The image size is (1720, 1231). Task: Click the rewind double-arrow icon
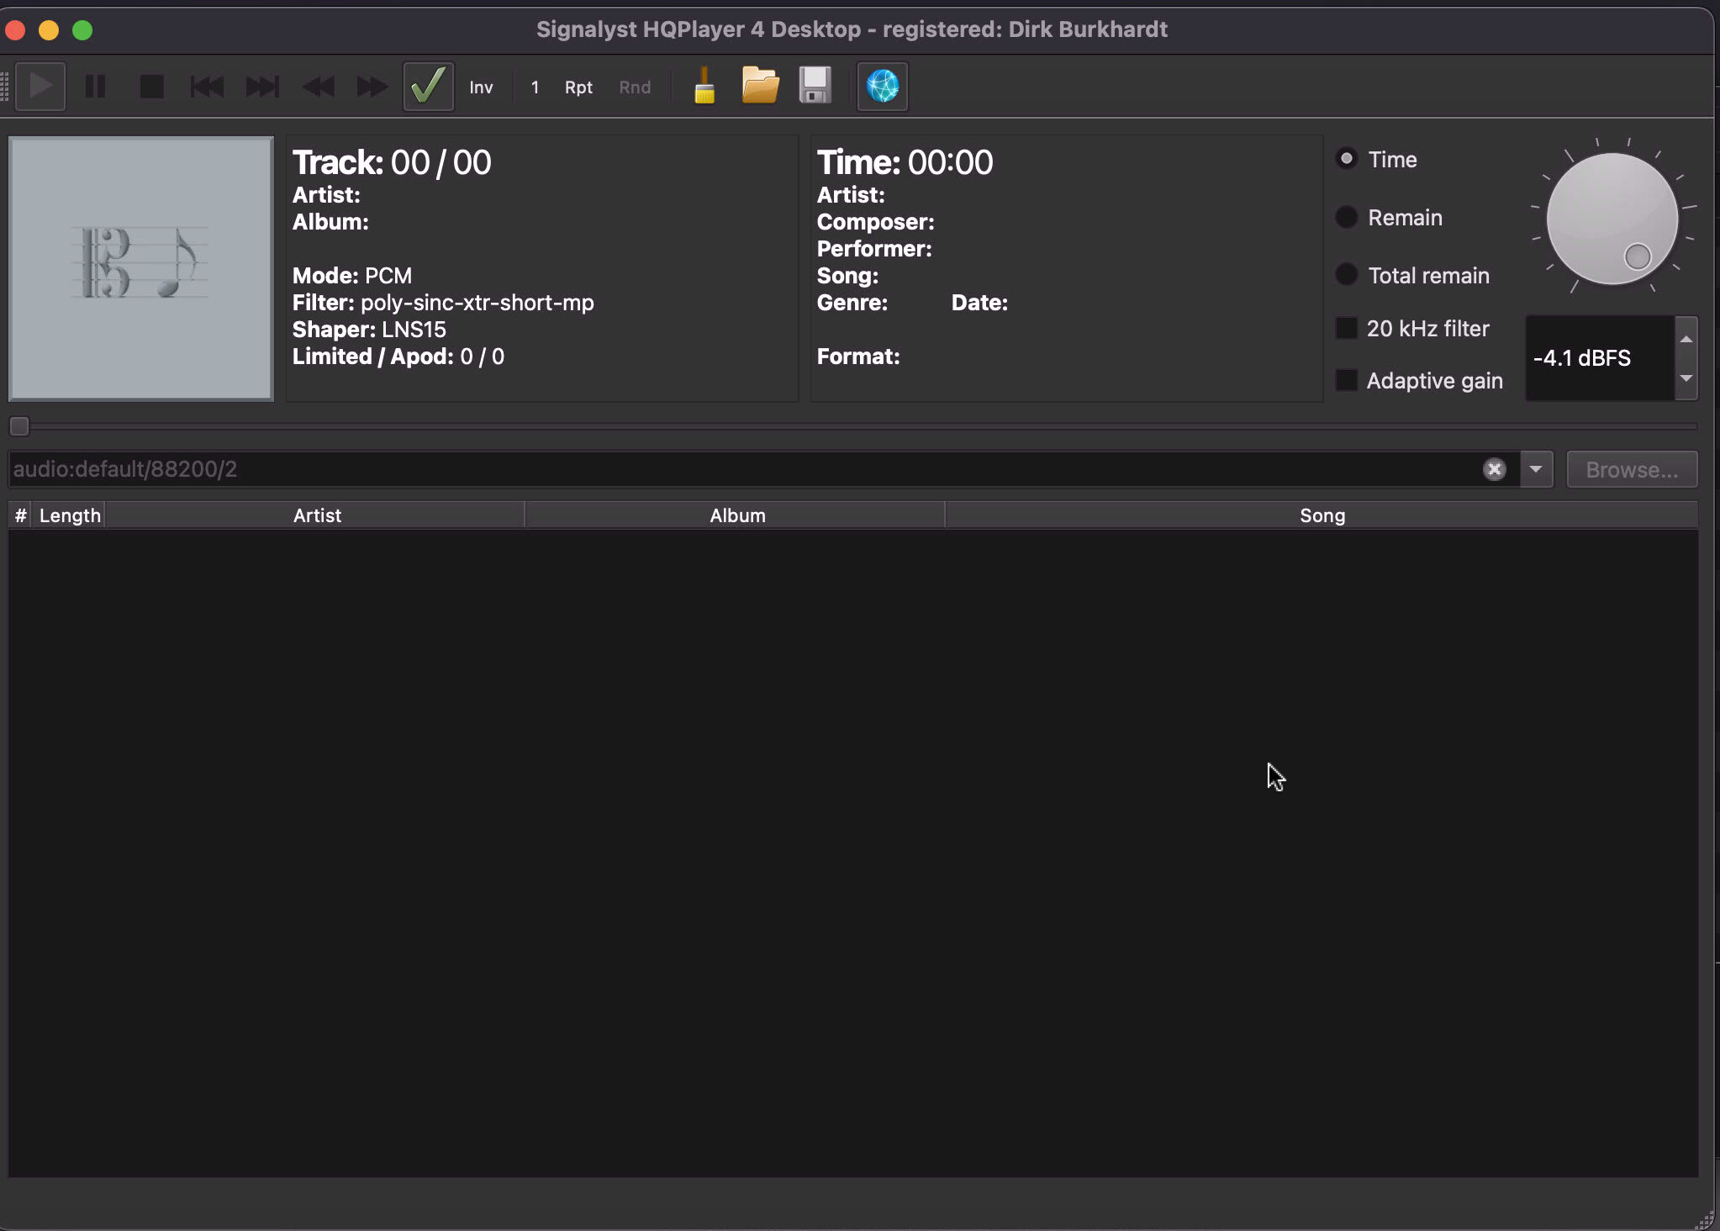pyautogui.click(x=318, y=87)
